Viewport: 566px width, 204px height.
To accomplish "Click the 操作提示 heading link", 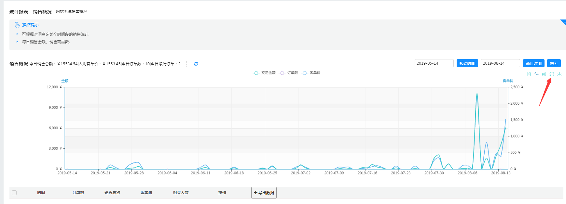I will [x=30, y=25].
